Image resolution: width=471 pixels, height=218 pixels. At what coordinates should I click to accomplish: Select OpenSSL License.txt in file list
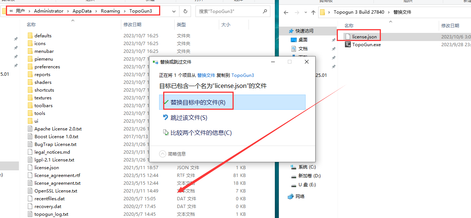coord(56,191)
